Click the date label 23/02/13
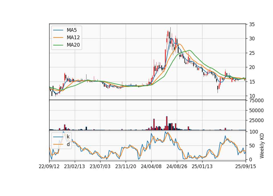 tap(75, 167)
